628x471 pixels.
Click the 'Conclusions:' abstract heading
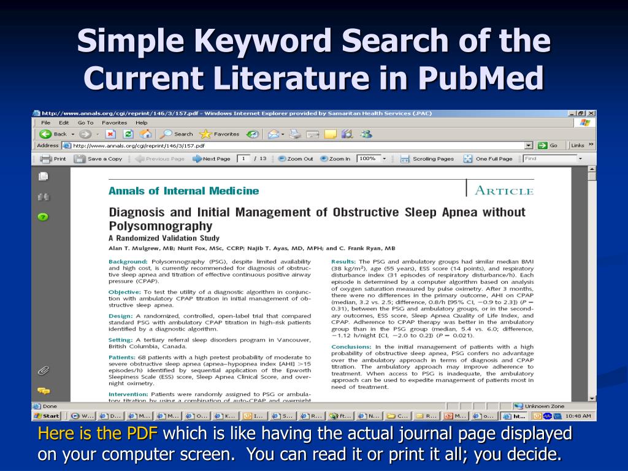click(351, 347)
